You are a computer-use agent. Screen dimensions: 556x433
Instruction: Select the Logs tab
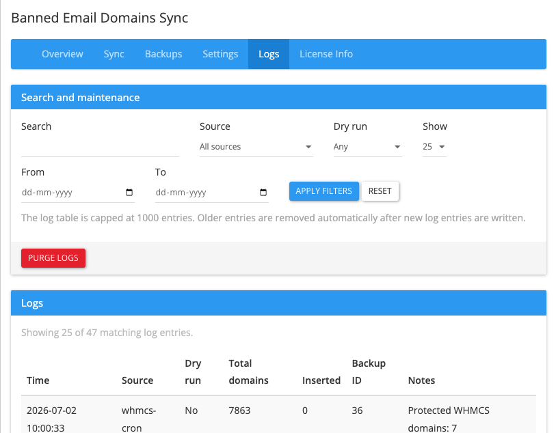[x=269, y=54]
